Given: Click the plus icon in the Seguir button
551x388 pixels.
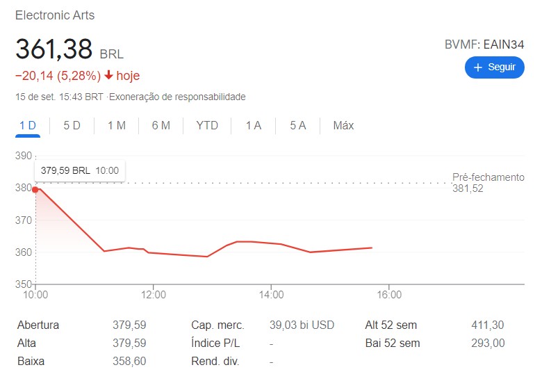Looking at the screenshot, I should click(477, 67).
